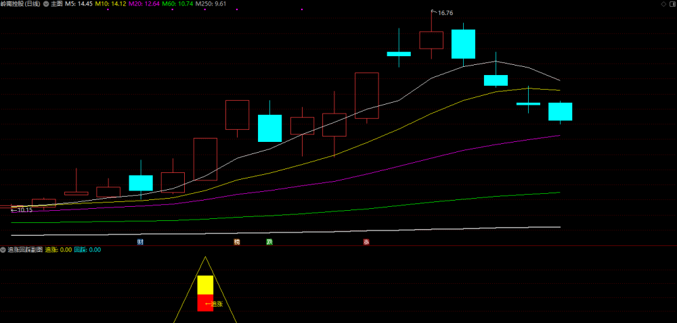
Task: Expand the dropdown arrow beside 追涨回踩副图
Action: point(3,250)
